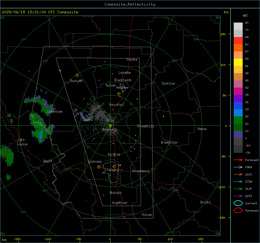Click the Lacombe city label
This screenshot has height=243, width=260.
[x=125, y=73]
